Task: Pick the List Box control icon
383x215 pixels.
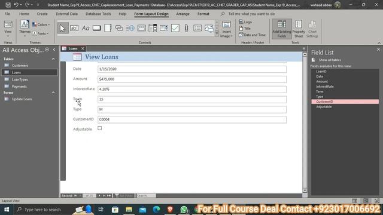Action: coord(164,28)
